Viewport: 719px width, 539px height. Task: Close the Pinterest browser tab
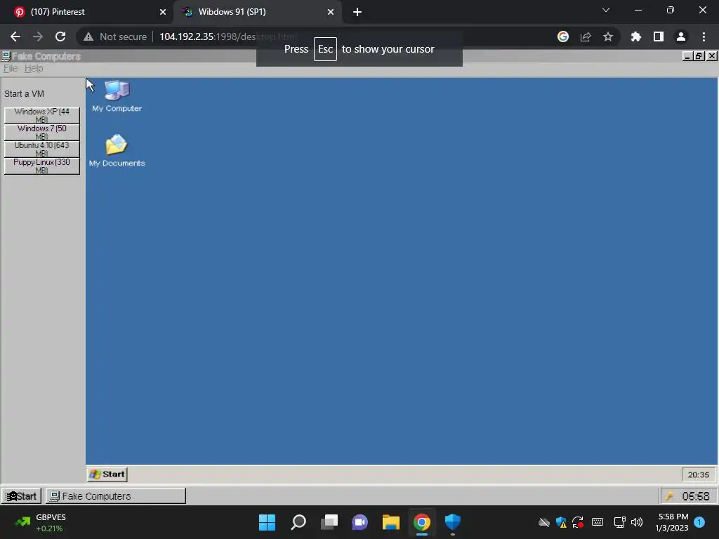pyautogui.click(x=163, y=12)
